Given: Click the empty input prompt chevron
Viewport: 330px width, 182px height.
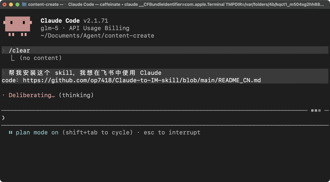Looking at the screenshot, I should 3,118.
